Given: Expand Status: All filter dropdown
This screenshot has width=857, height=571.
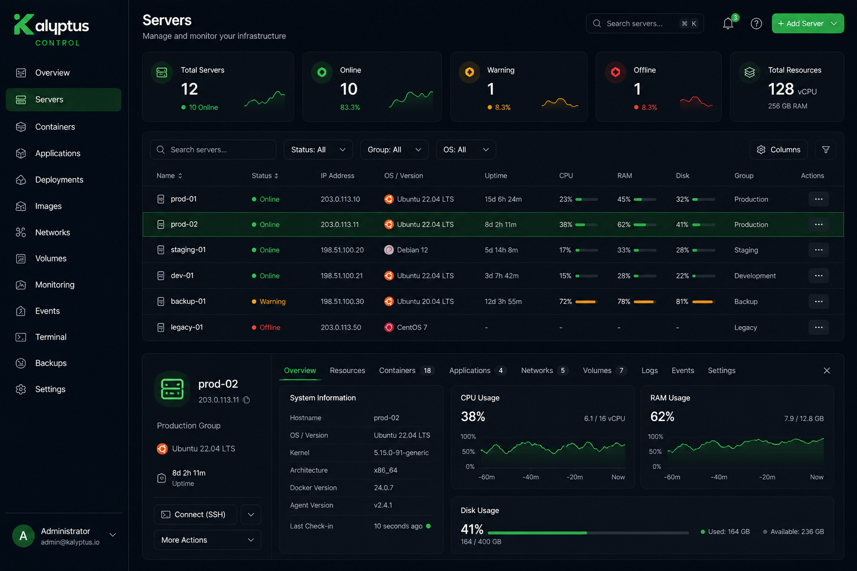Looking at the screenshot, I should pos(318,149).
